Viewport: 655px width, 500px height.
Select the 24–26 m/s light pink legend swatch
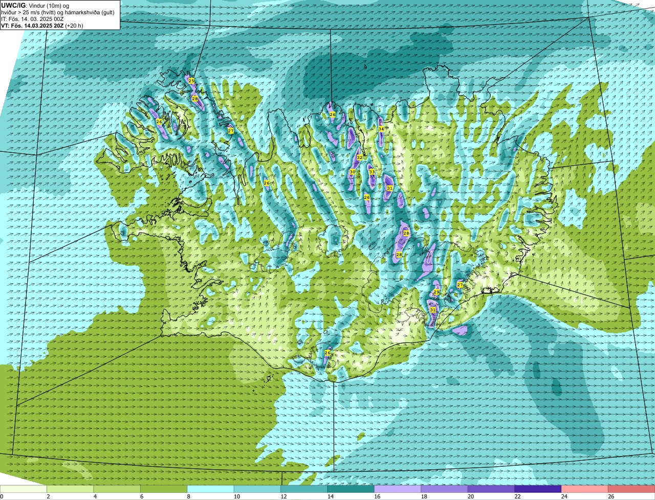(x=585, y=489)
